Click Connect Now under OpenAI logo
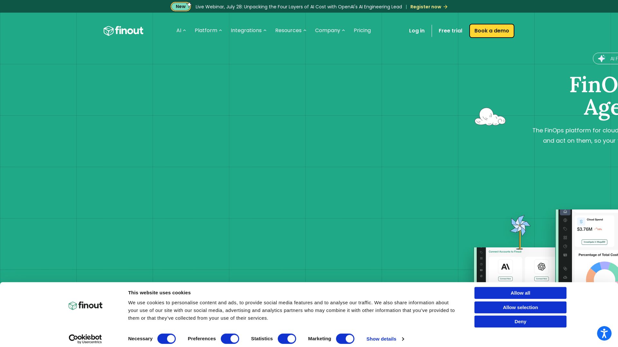 click(x=541, y=279)
